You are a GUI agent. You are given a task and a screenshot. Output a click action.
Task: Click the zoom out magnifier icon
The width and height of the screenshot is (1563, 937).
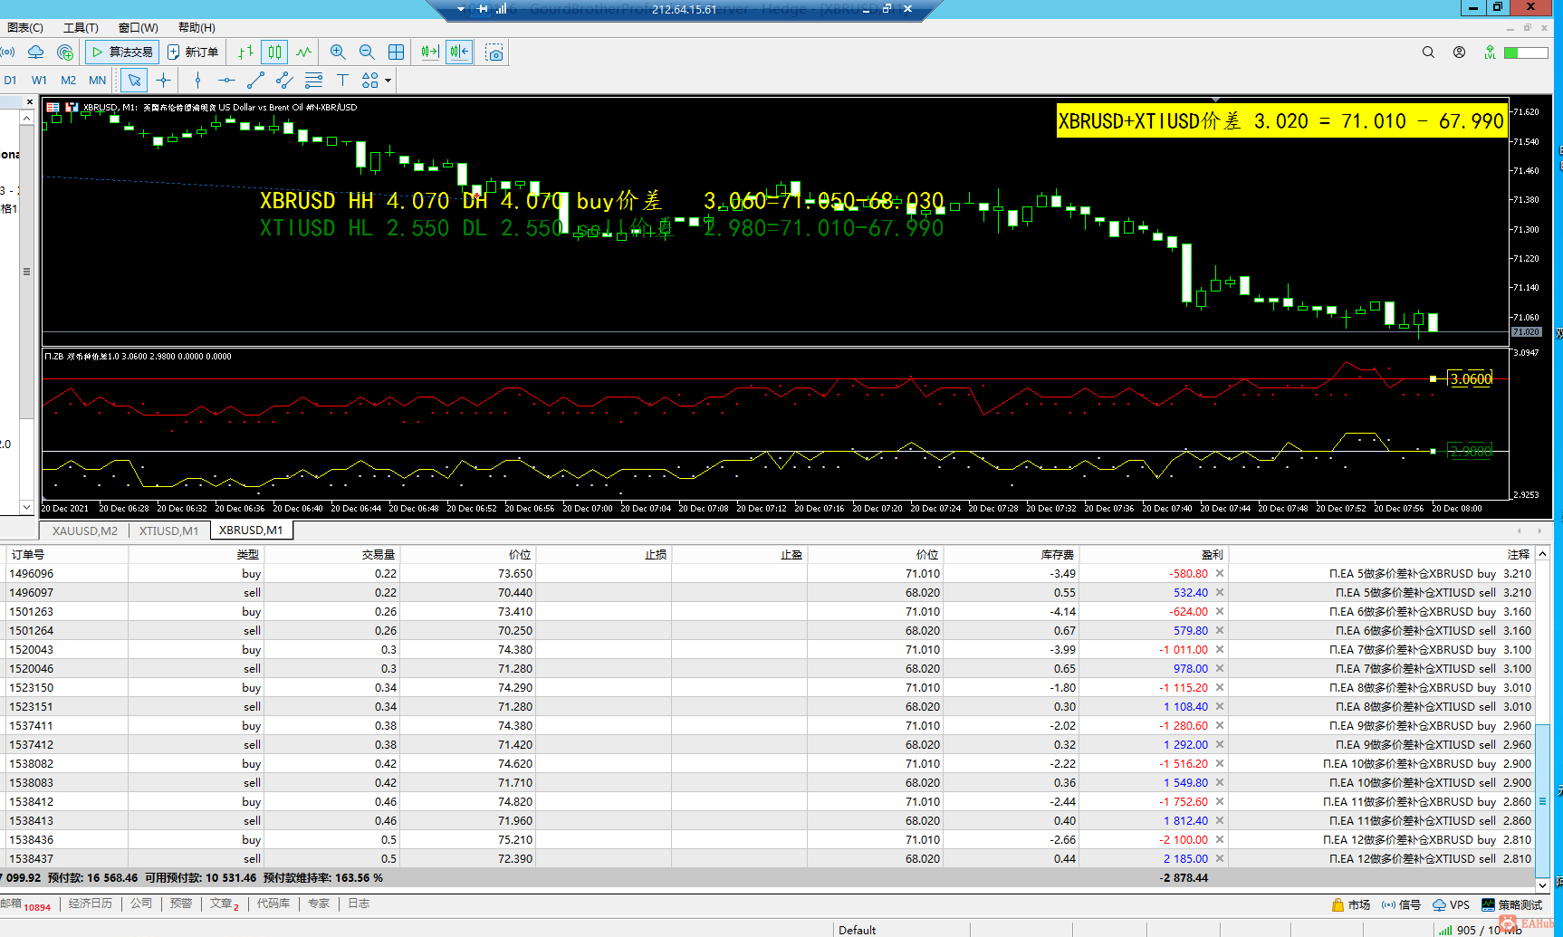pos(367,53)
